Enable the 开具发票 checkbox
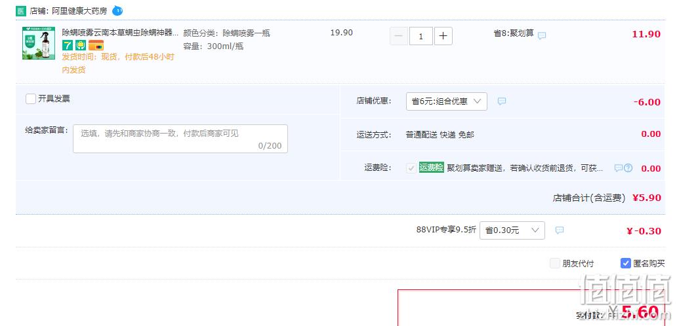Viewport: 677px width, 326px height. point(31,99)
